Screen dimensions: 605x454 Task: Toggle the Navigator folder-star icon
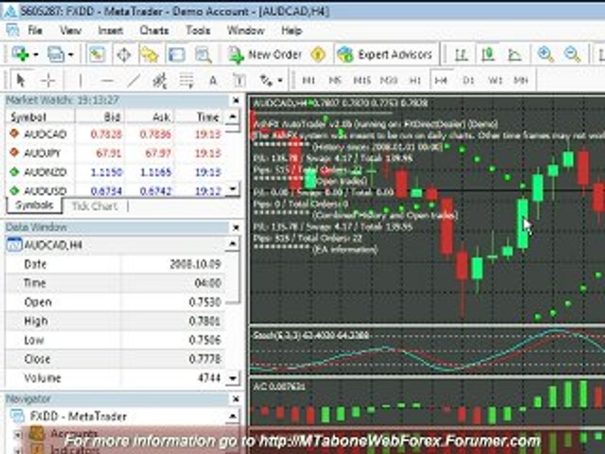coord(150,54)
